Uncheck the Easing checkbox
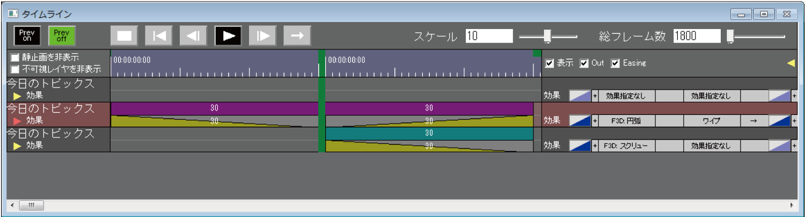 616,63
